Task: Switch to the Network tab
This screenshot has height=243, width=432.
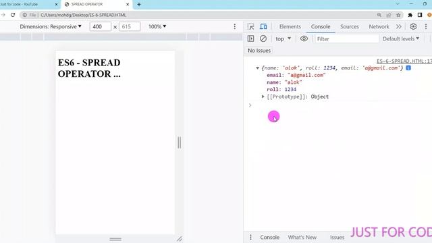Action: coord(379,26)
